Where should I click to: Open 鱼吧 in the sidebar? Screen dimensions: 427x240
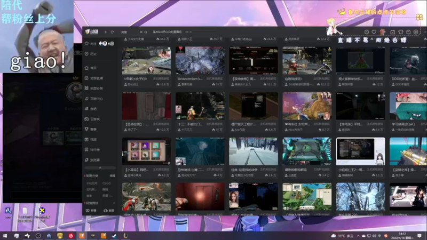91,109
